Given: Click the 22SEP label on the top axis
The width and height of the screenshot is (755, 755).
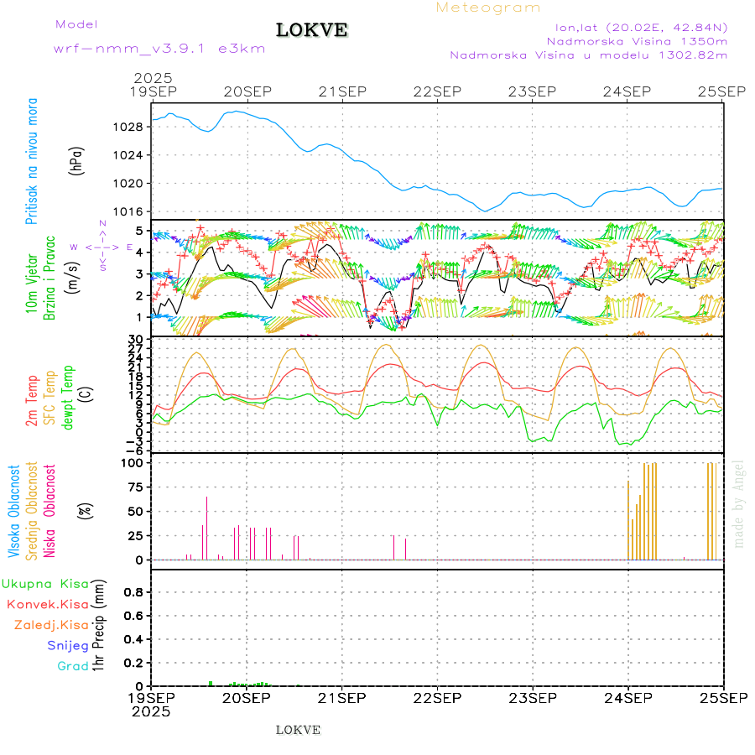Looking at the screenshot, I should (x=437, y=91).
